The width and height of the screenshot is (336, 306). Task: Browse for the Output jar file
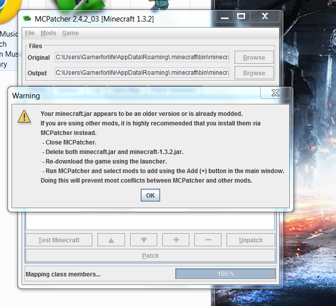[x=254, y=73]
